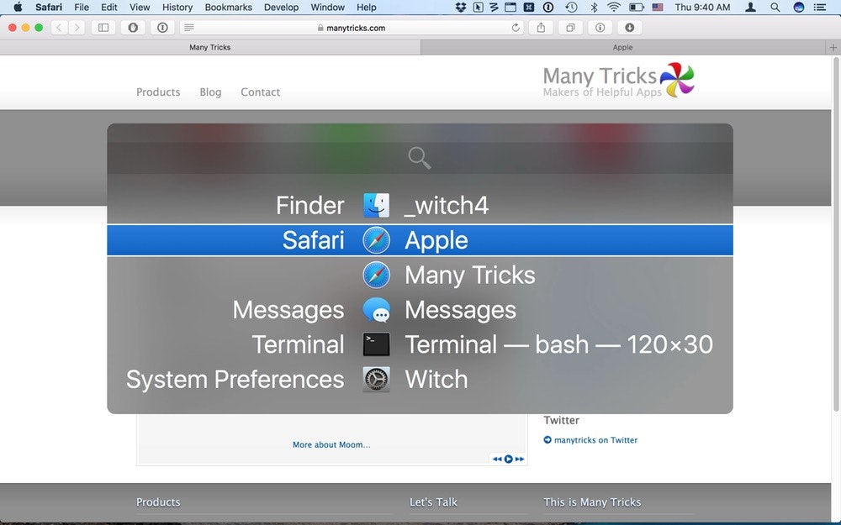Add a new Safari tab
Viewport: 841px width, 525px height.
(833, 47)
